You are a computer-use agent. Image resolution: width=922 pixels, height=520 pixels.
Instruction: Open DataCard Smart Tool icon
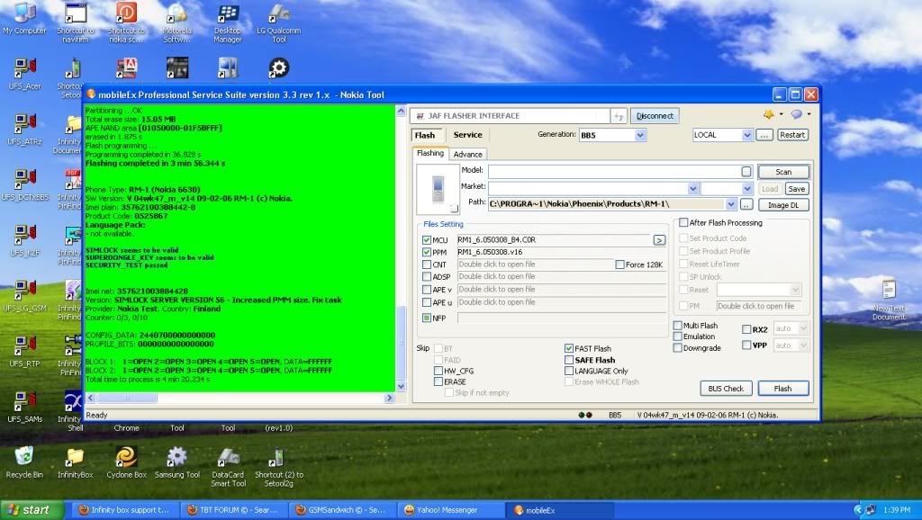point(228,467)
